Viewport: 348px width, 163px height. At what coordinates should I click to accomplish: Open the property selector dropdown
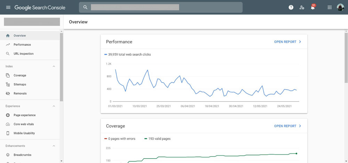tap(32, 22)
